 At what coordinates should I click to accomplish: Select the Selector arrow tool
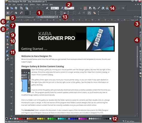[7, 18]
